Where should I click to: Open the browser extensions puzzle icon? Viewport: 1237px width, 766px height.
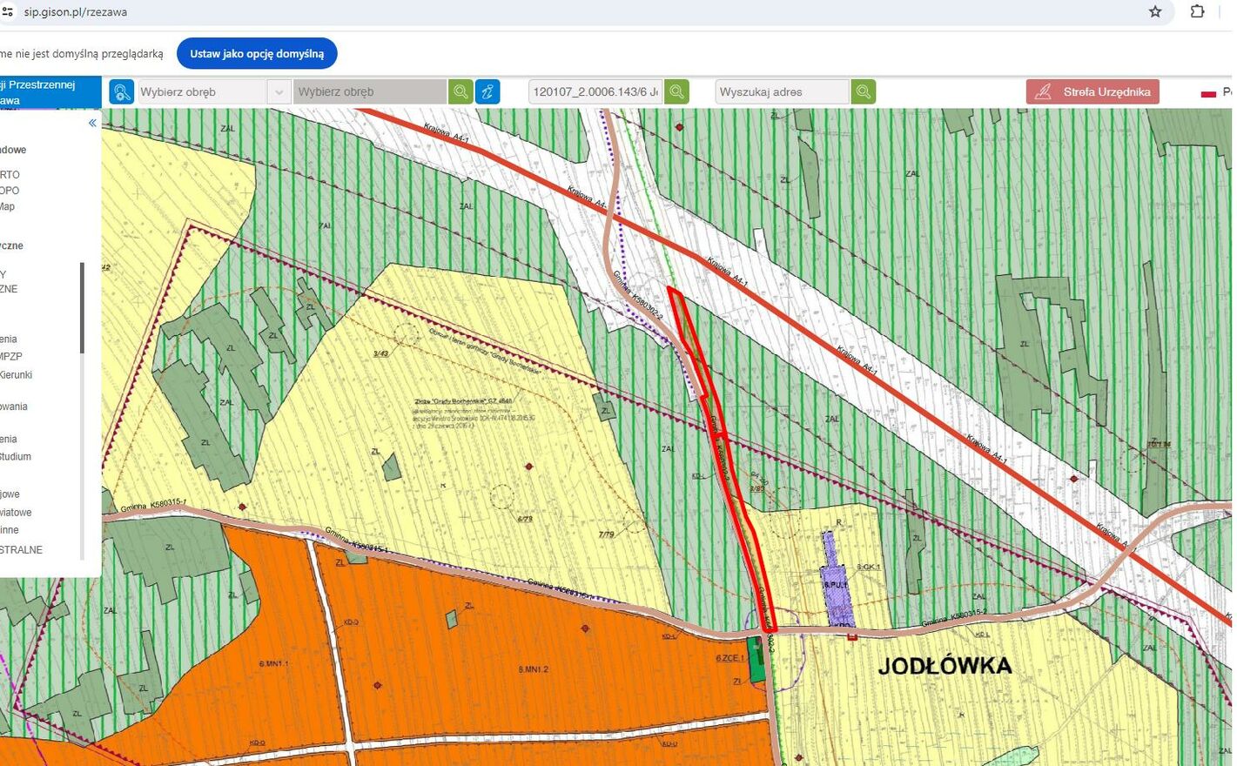(1198, 12)
